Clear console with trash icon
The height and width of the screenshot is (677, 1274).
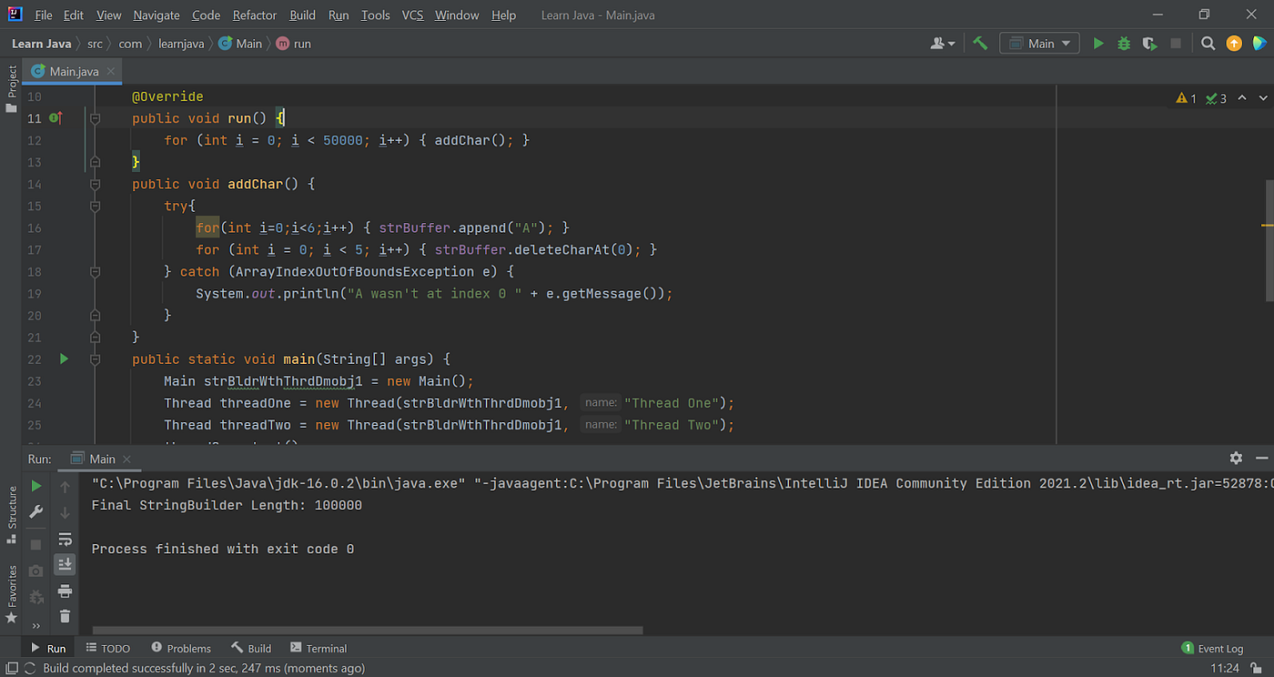coord(65,616)
